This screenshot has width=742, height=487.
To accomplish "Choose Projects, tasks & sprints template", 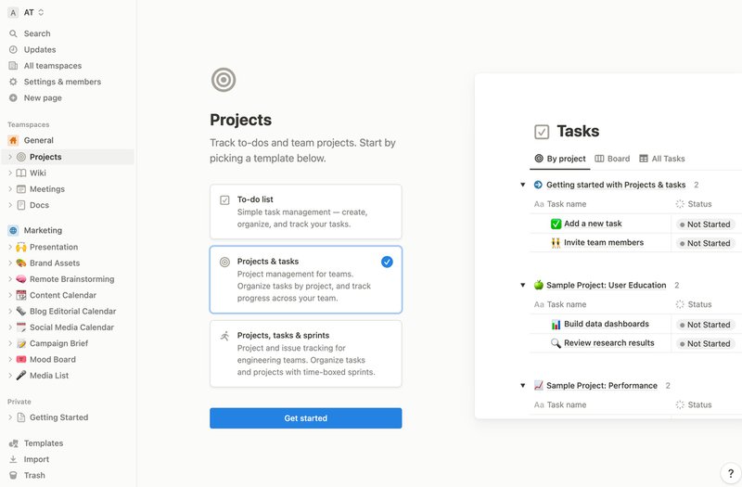I will click(305, 353).
